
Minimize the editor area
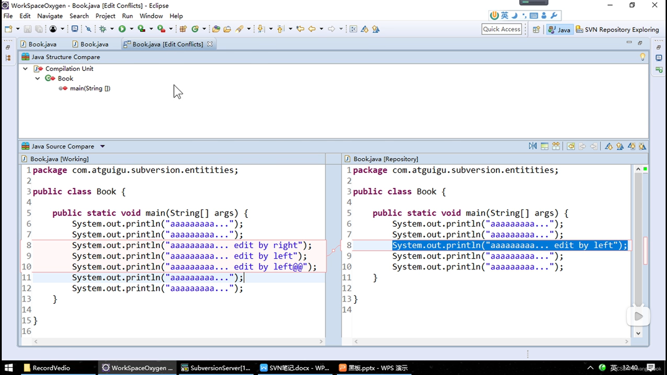click(629, 42)
